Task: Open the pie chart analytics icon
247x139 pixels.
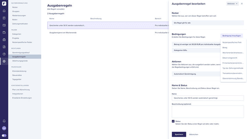Action: coord(4,54)
